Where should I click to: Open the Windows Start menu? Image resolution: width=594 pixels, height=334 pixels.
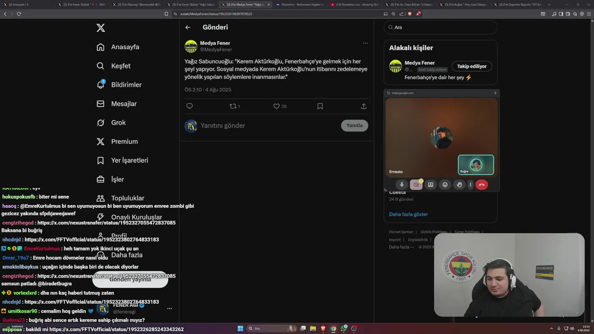(240, 328)
